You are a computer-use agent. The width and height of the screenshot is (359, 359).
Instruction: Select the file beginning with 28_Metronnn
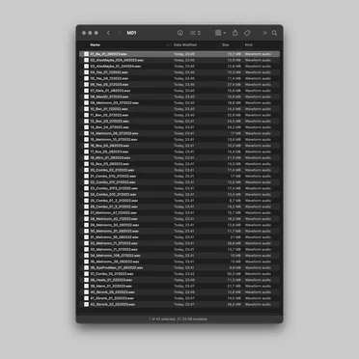(179, 219)
